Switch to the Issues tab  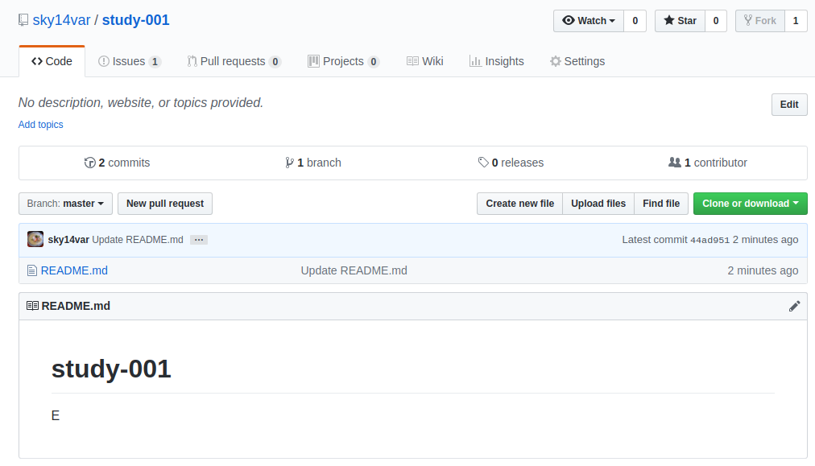click(x=130, y=61)
